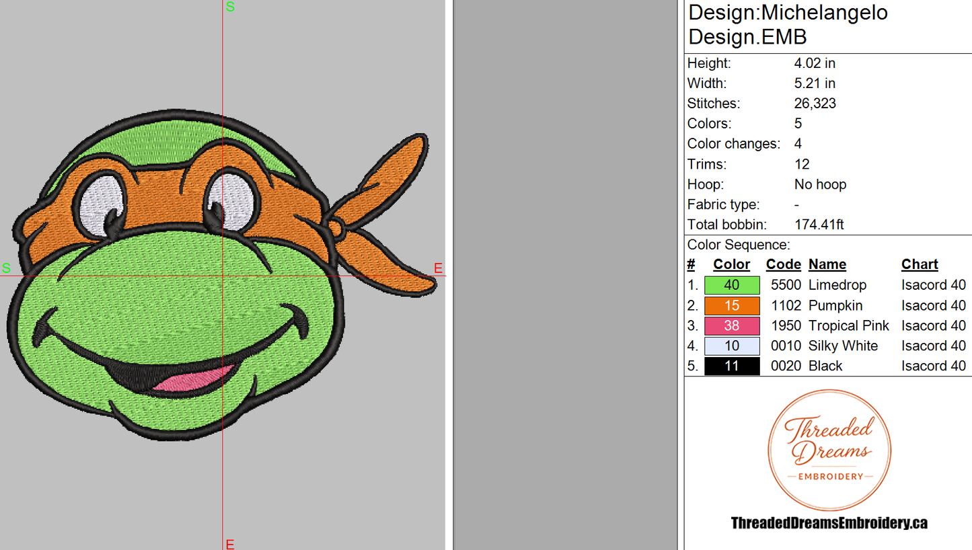The image size is (972, 550).
Task: Open the ThreadedDreamsEmbroidery.ca link text
Action: pyautogui.click(x=829, y=522)
